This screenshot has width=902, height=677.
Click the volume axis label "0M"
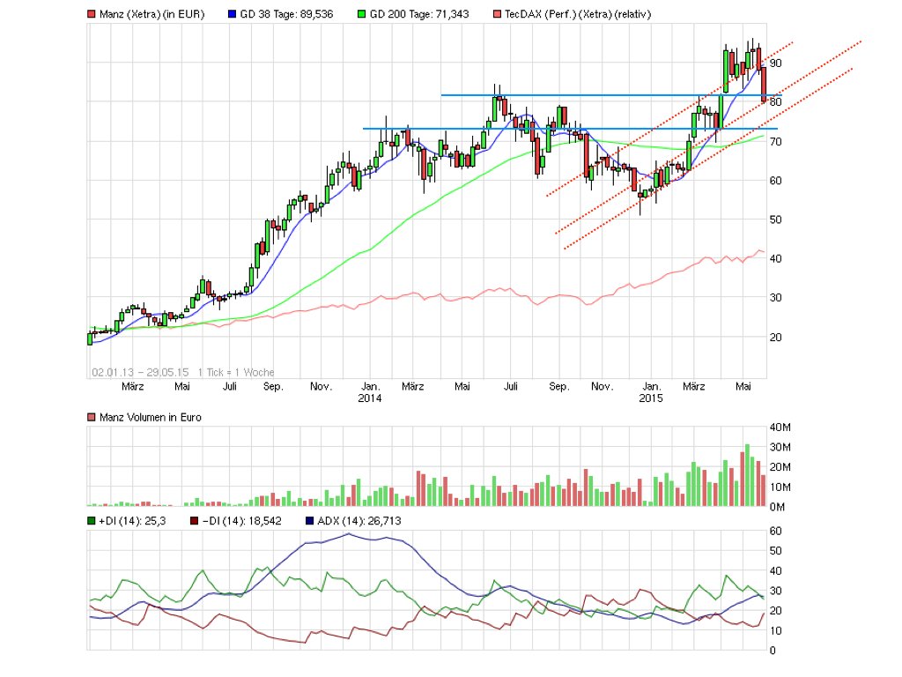[777, 507]
